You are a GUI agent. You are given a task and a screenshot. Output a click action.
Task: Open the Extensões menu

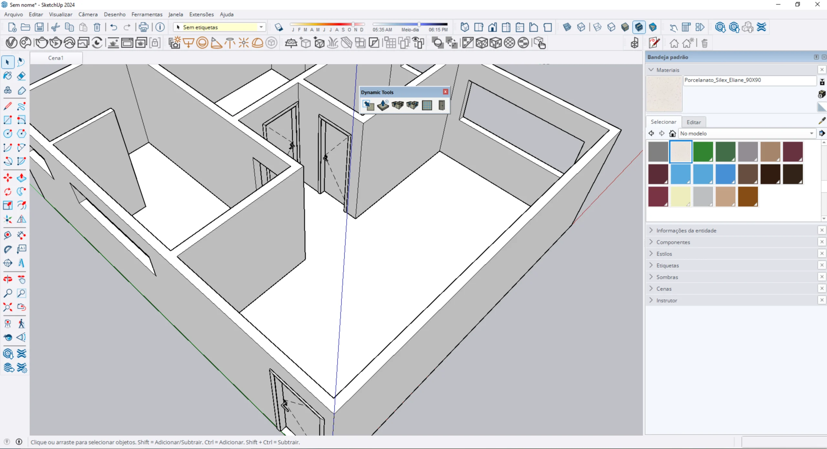click(201, 14)
